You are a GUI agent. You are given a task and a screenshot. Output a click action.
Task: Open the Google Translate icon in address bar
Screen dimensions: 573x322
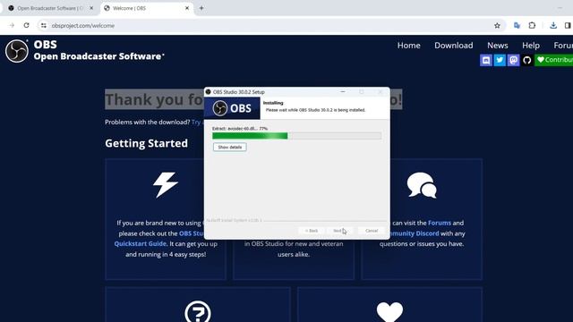point(517,26)
